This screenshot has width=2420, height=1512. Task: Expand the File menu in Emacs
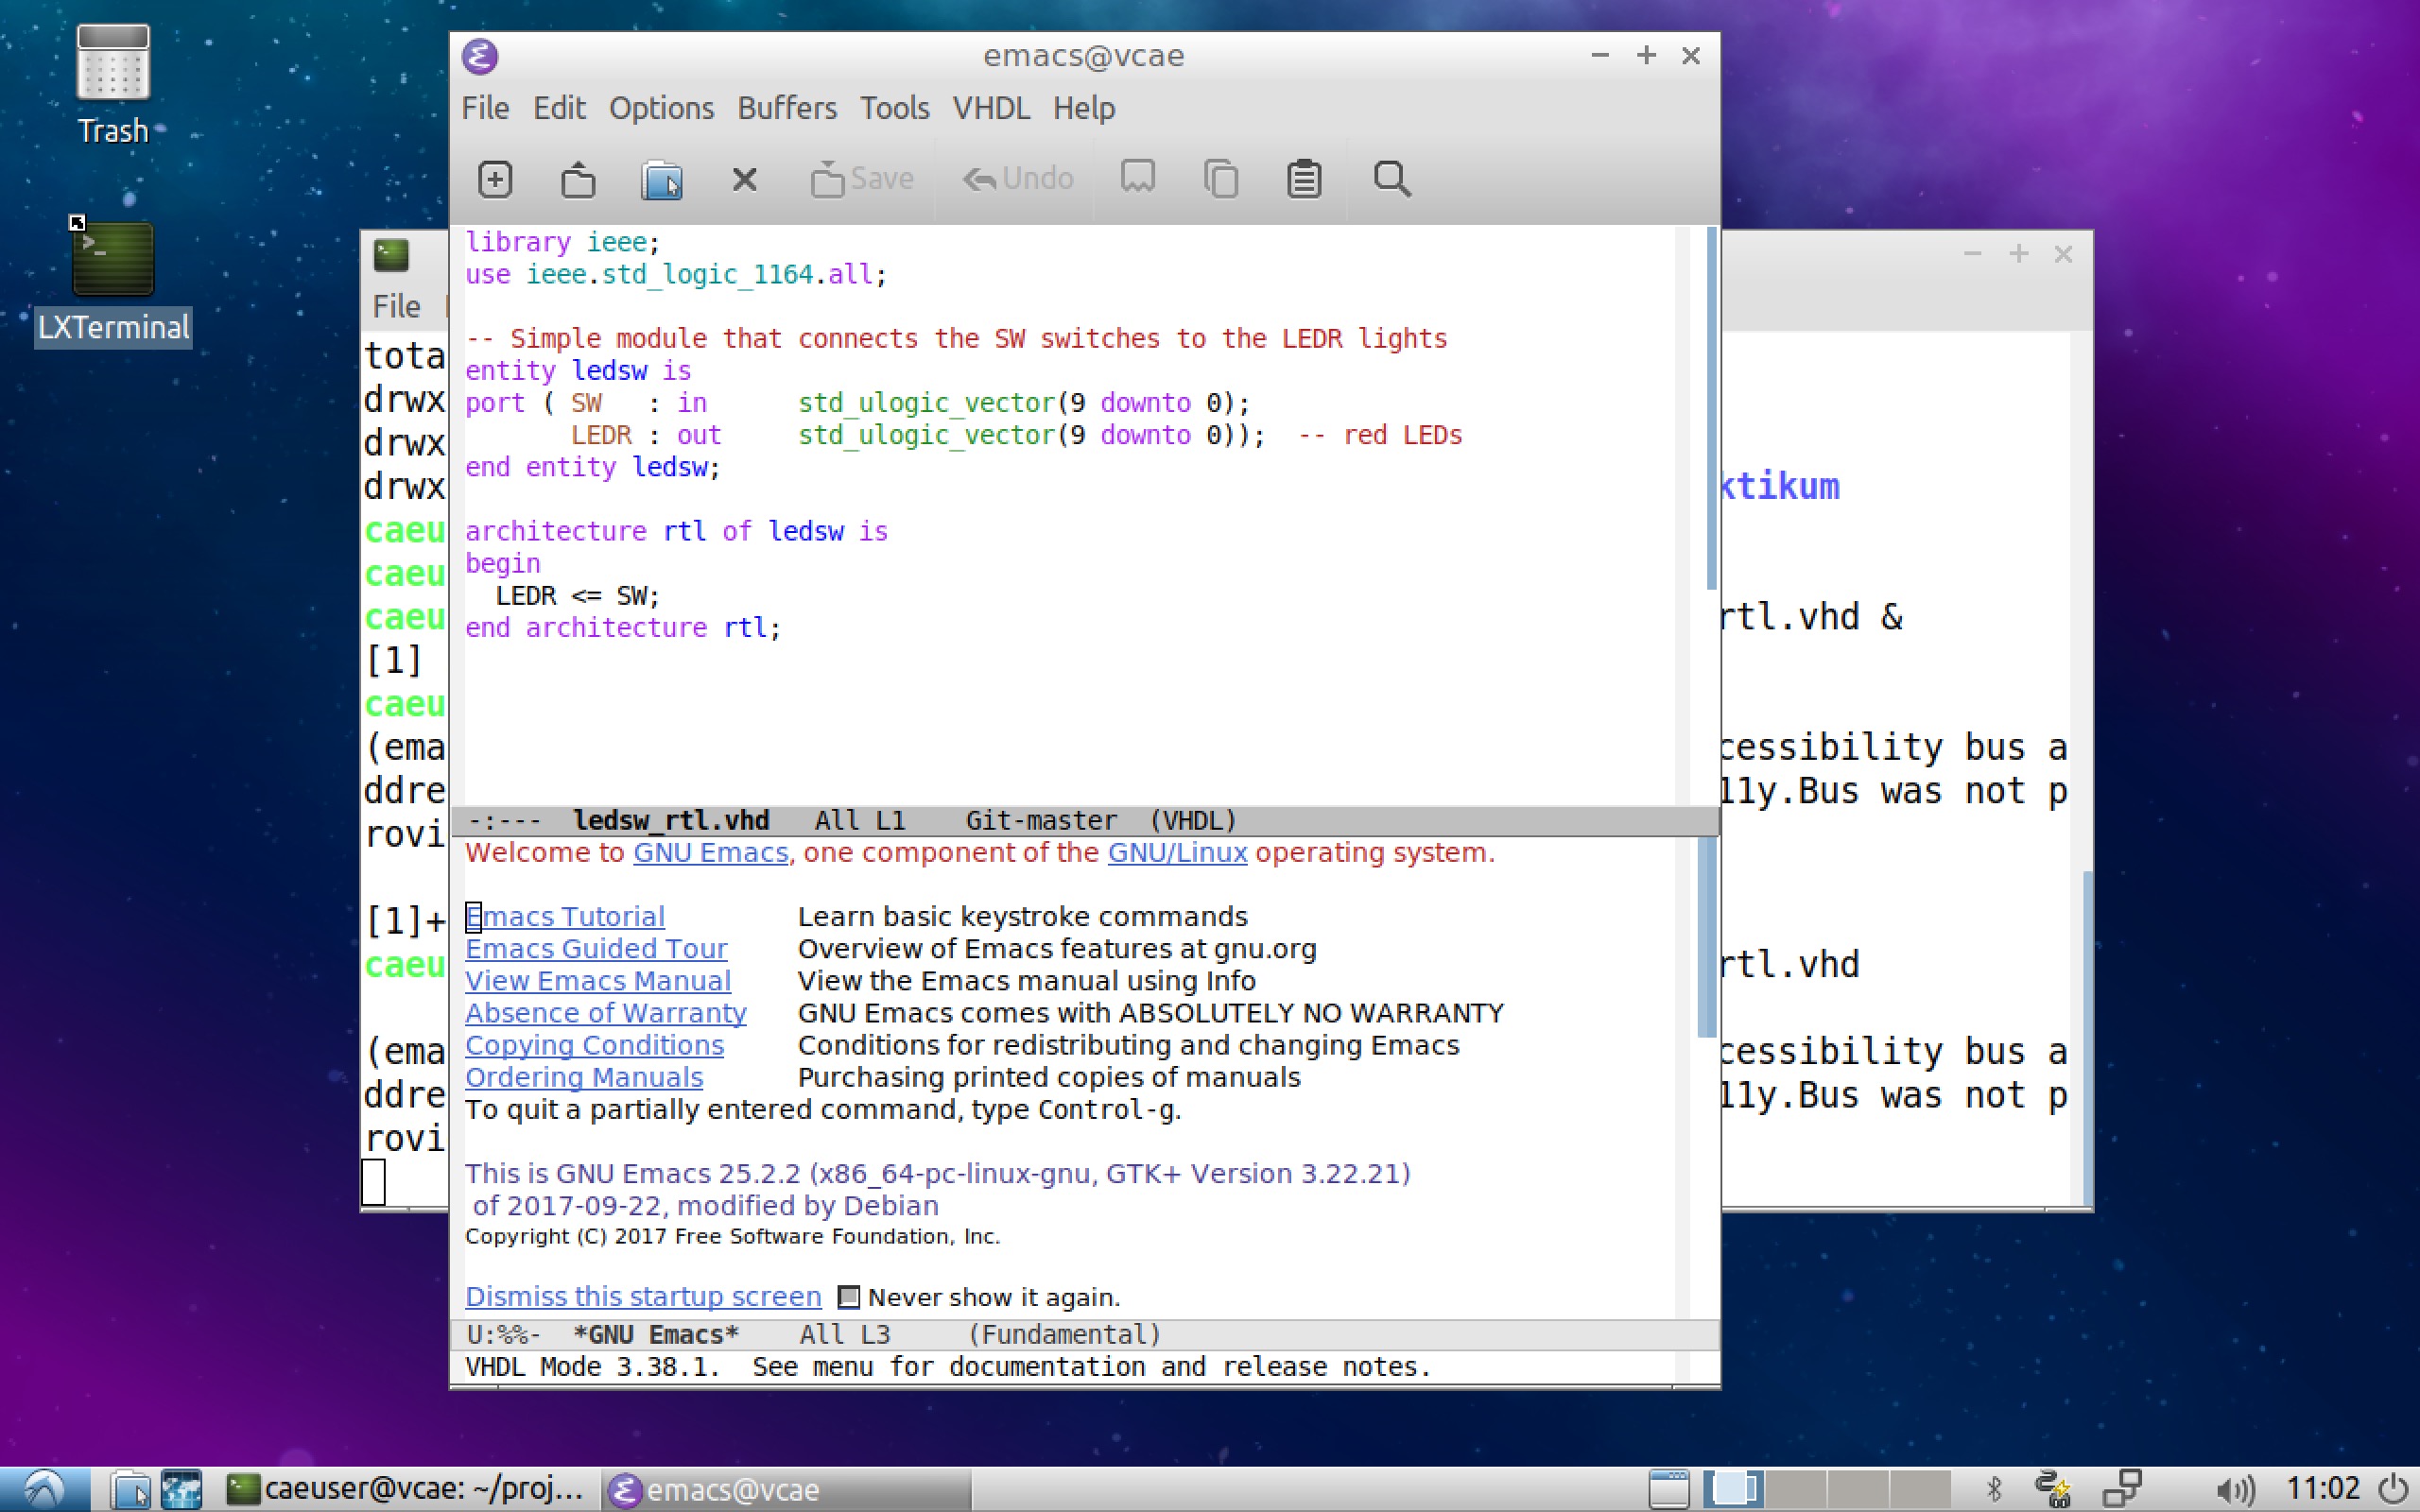tap(485, 108)
